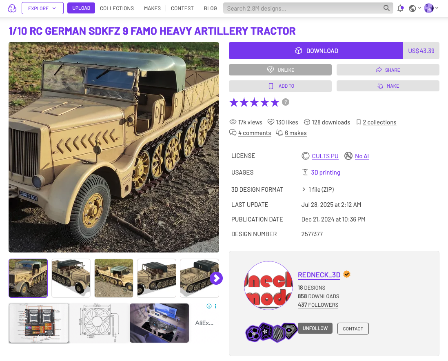The width and height of the screenshot is (448, 361).
Task: Expand the 1 file (ZIP) format details
Action: click(318, 189)
